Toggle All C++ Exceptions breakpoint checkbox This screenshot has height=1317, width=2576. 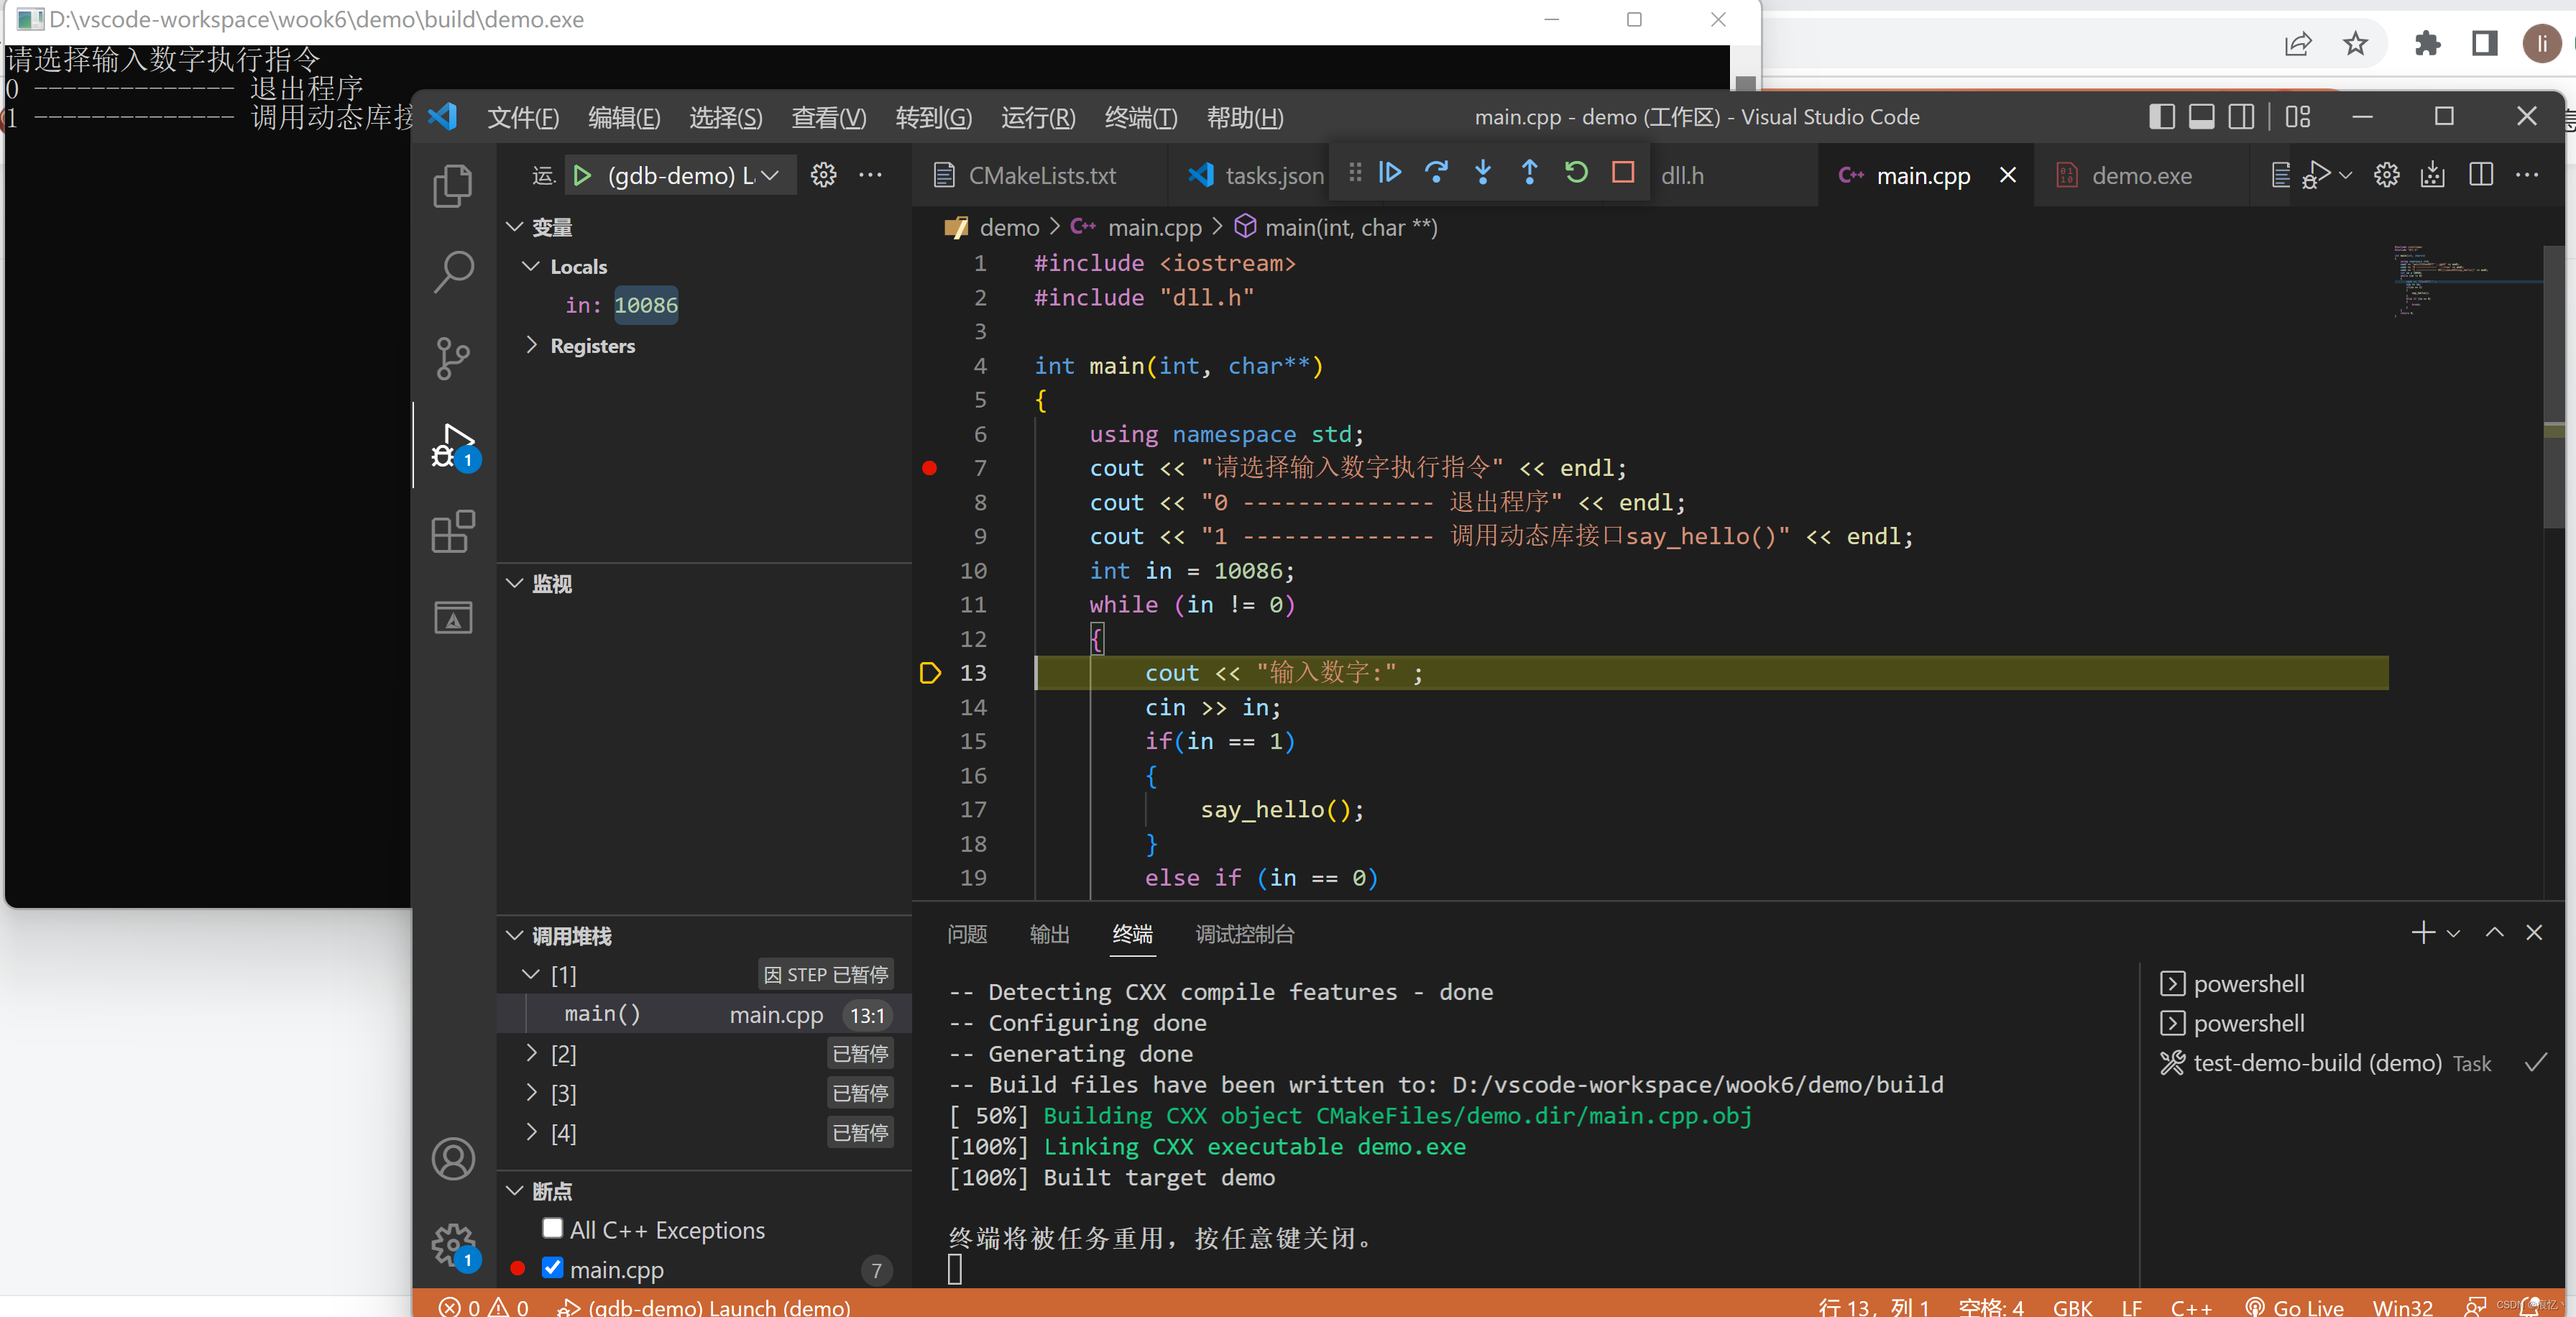click(552, 1228)
